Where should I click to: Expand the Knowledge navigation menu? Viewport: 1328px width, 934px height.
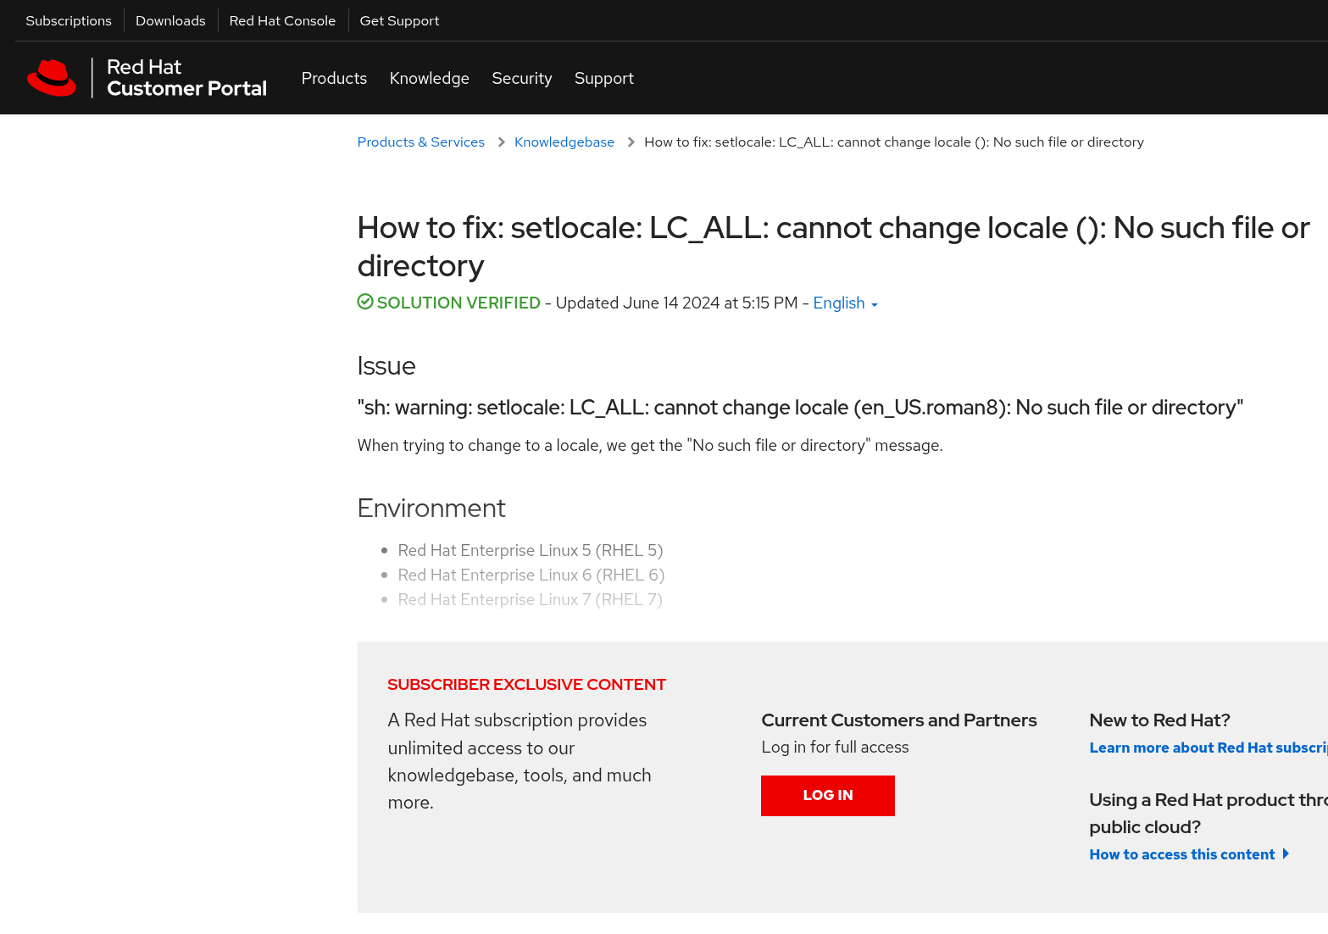point(429,78)
